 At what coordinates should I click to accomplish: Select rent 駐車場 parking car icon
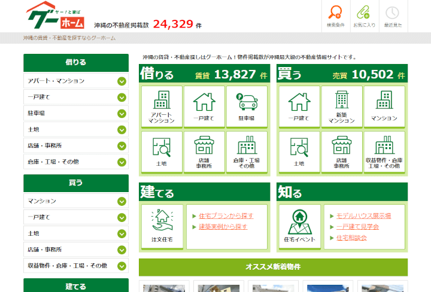point(247,107)
